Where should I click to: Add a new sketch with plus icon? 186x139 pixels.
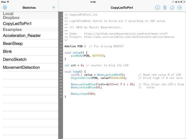[54, 7]
